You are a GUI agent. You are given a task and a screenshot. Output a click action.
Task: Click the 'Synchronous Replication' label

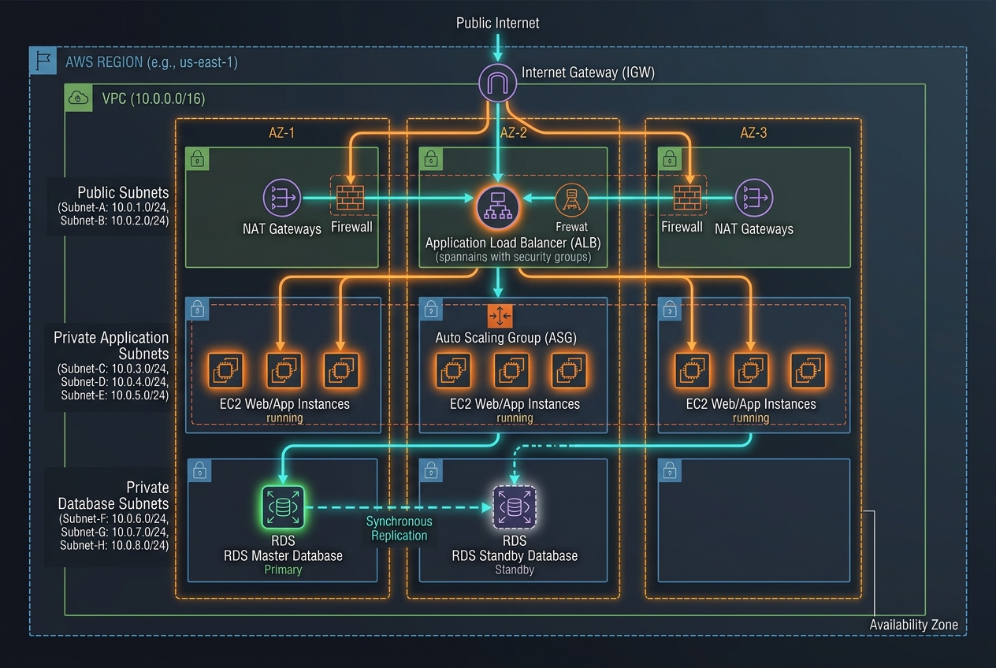399,528
